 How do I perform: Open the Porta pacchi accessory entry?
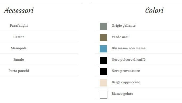[x=19, y=71]
